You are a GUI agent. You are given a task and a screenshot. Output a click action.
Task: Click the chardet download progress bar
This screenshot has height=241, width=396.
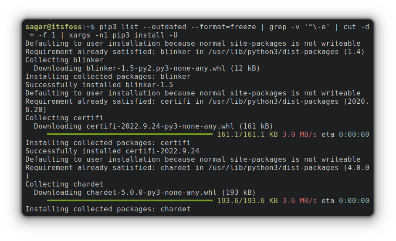[x=129, y=200]
